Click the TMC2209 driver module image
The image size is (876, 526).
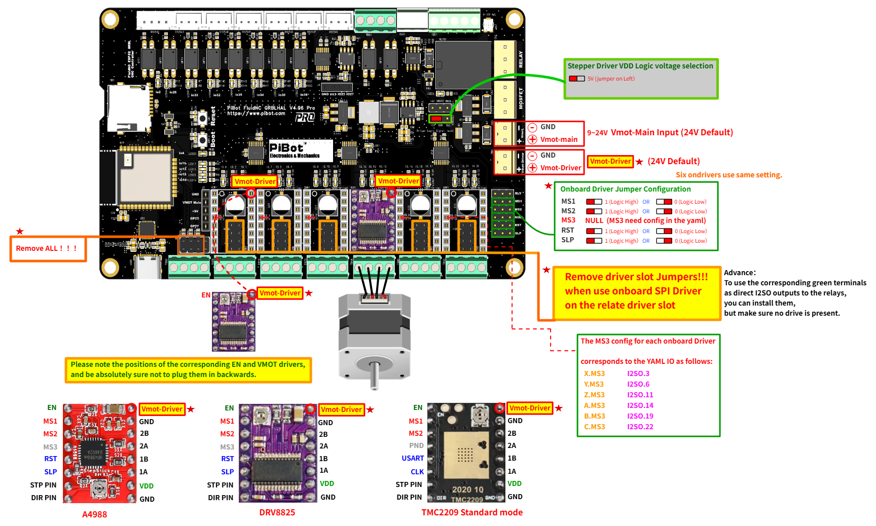coord(466,453)
